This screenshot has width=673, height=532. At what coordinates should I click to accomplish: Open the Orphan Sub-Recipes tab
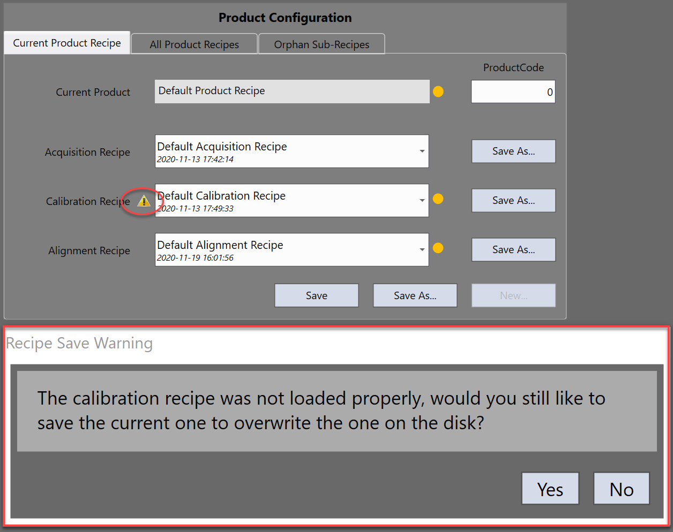click(x=321, y=44)
